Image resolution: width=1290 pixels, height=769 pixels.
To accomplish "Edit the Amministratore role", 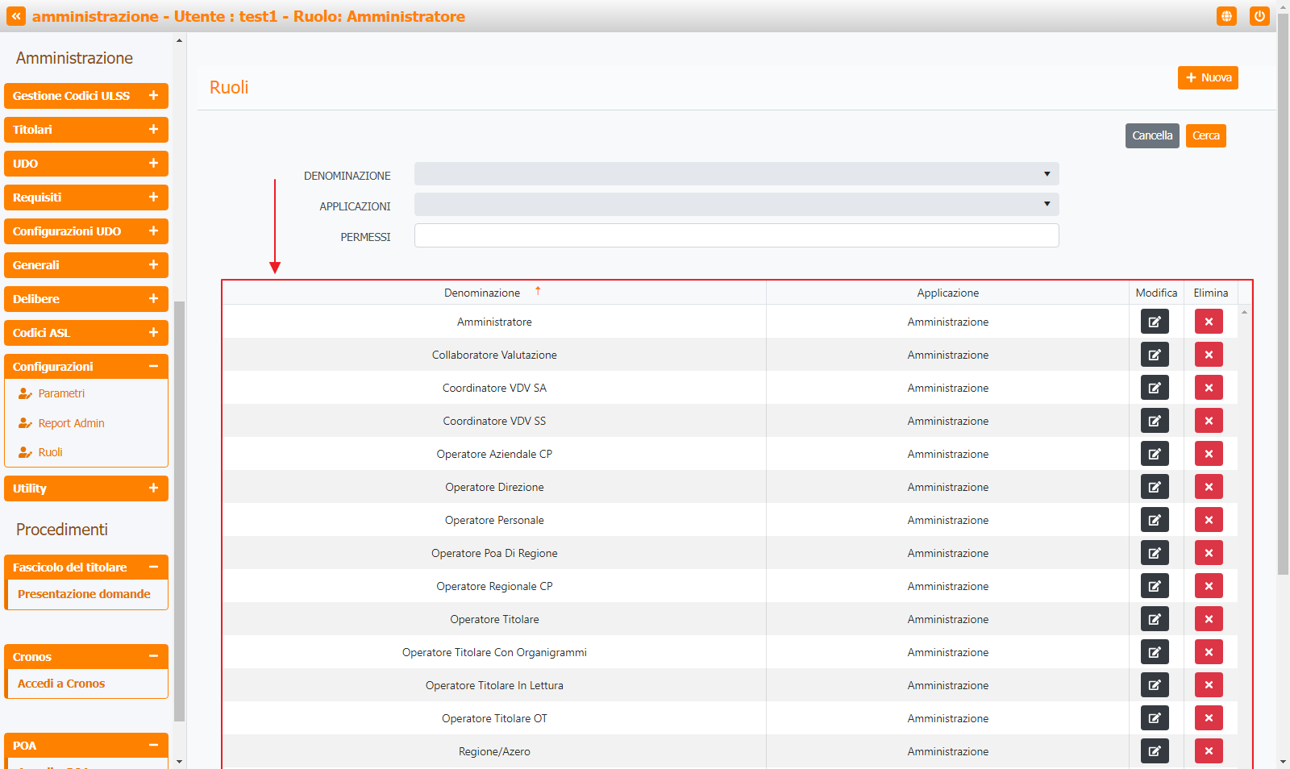I will (x=1155, y=322).
